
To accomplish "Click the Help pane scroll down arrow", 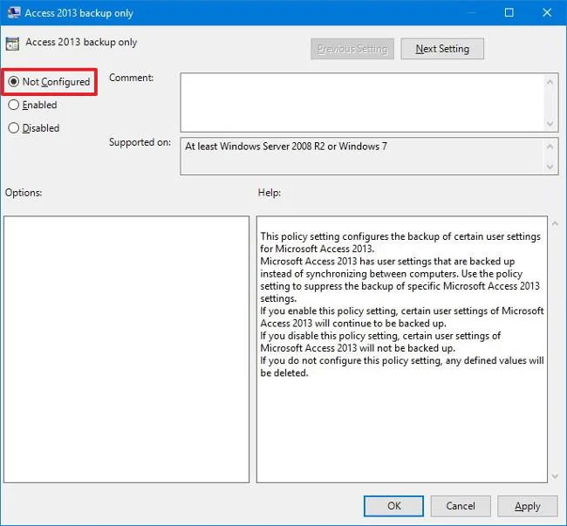I will coord(555,476).
